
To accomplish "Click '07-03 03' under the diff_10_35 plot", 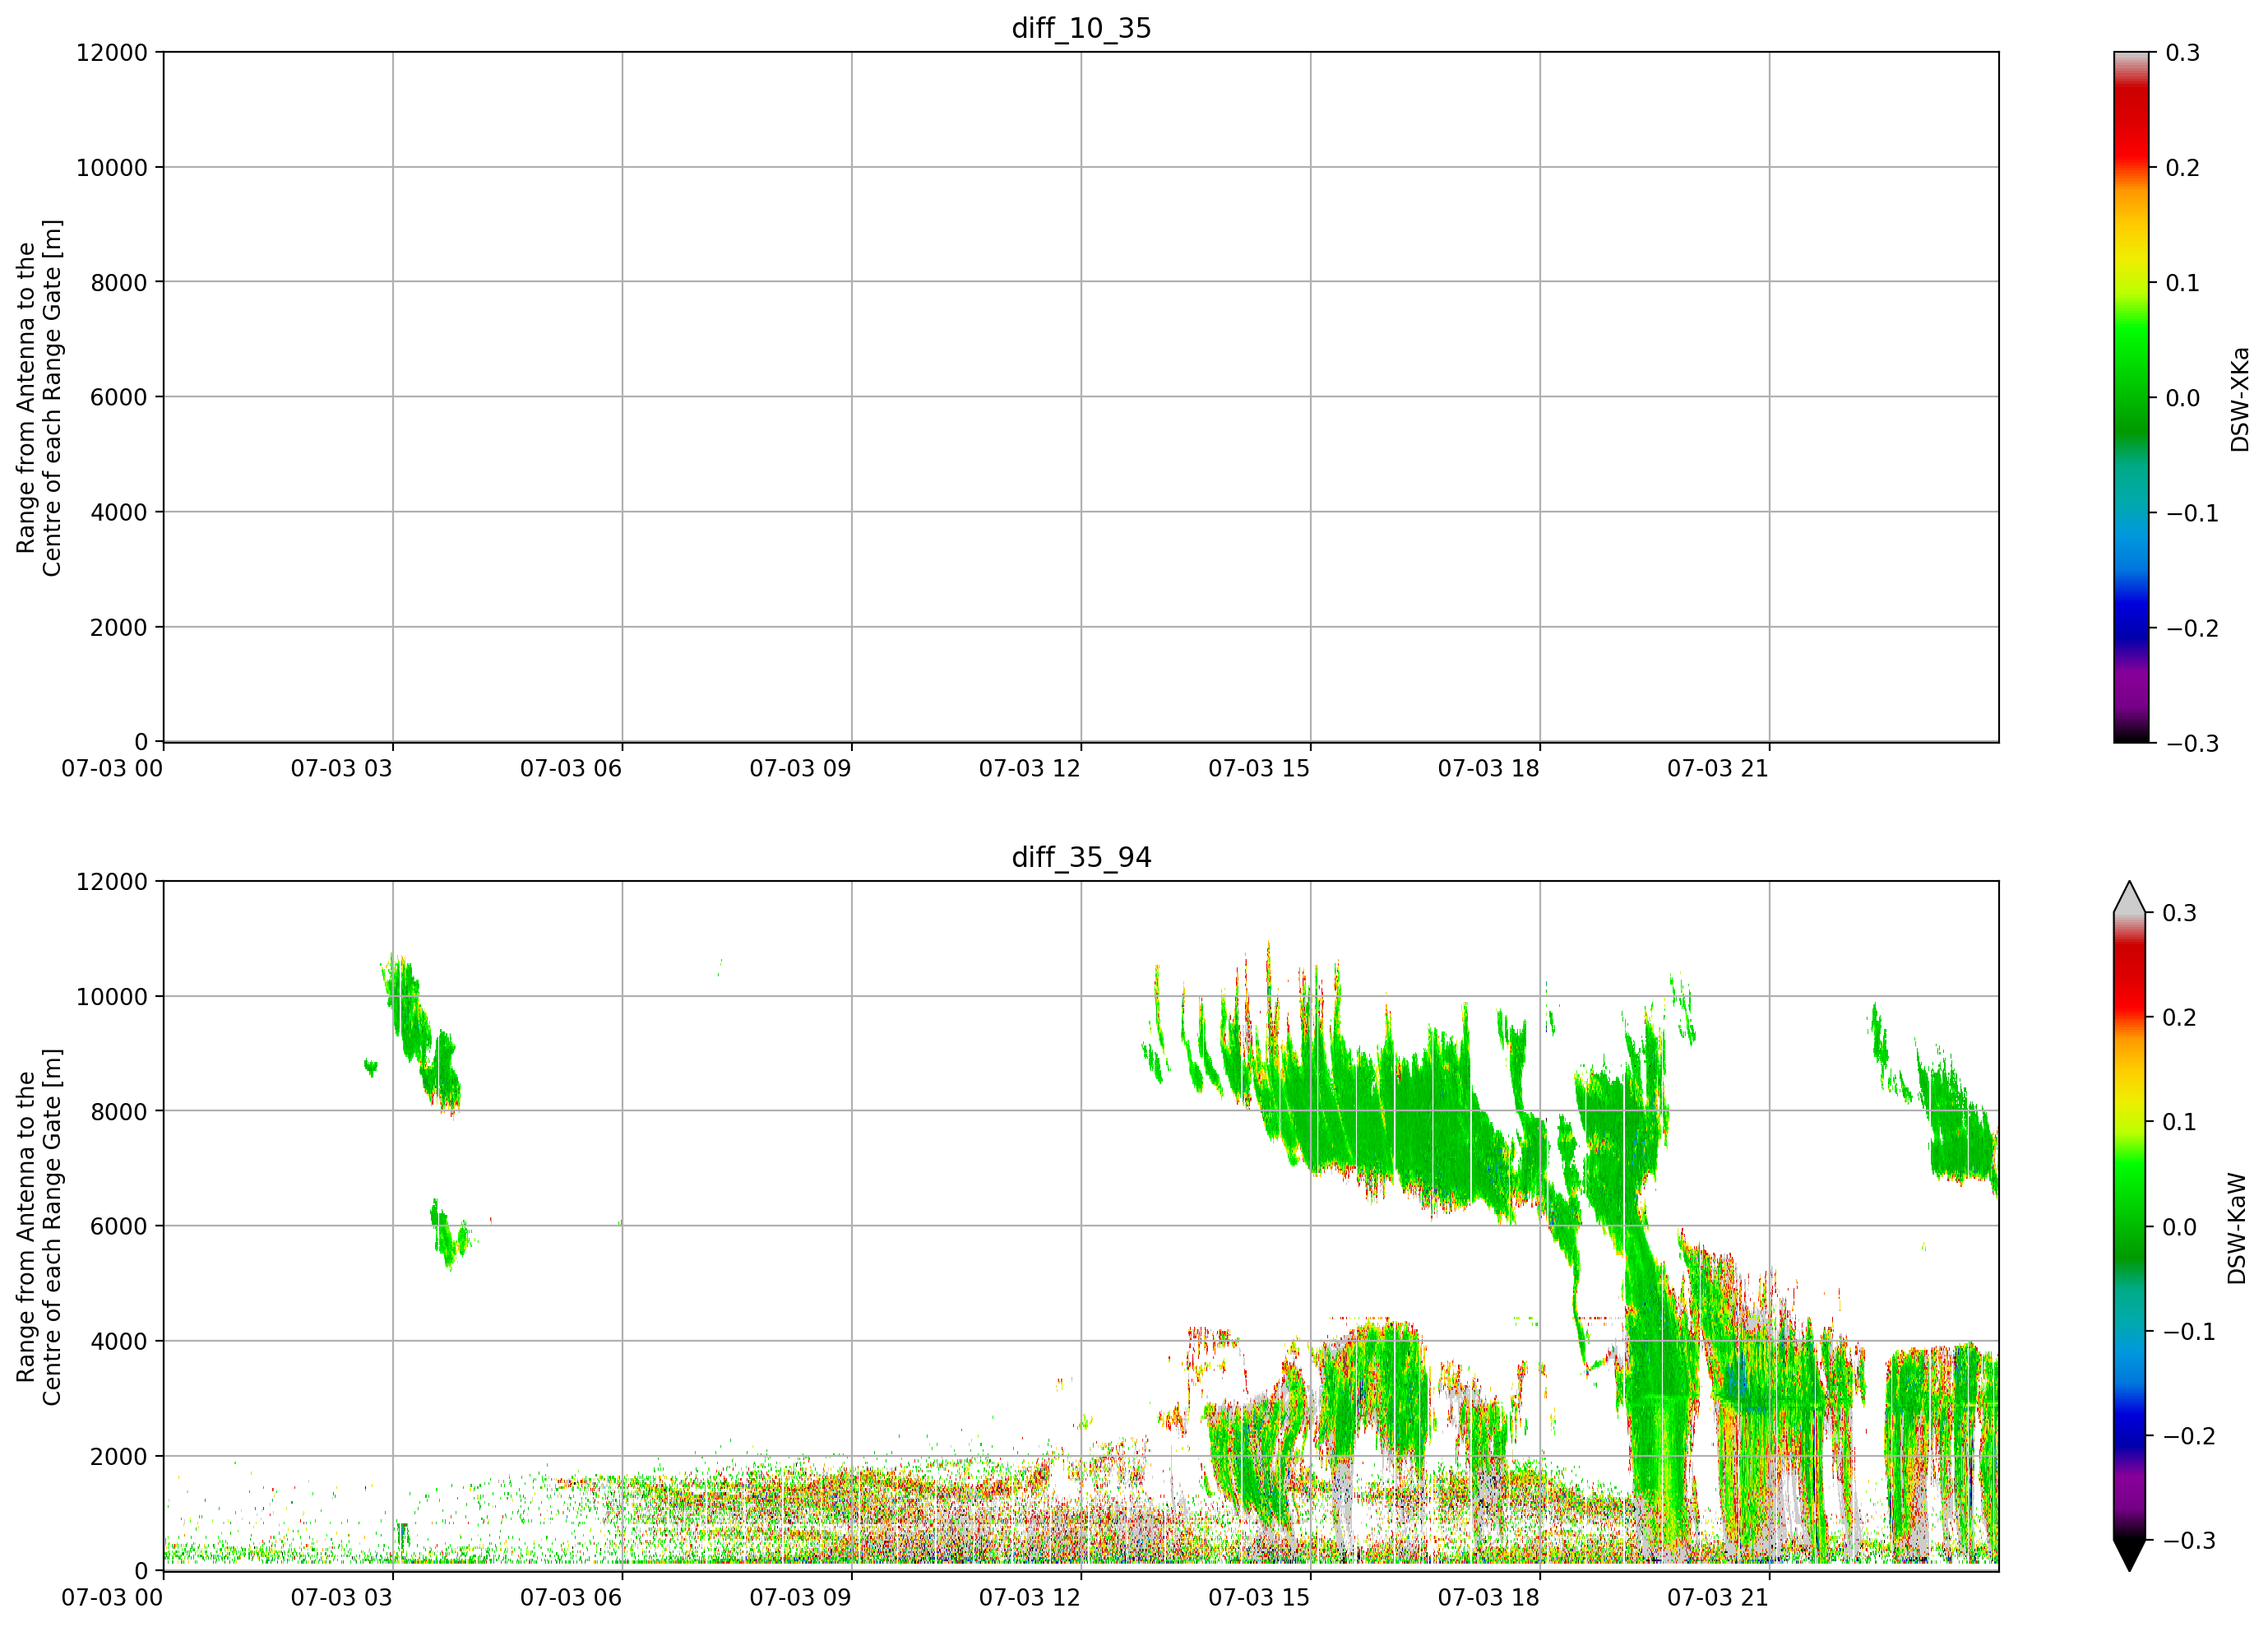I will coord(341,768).
